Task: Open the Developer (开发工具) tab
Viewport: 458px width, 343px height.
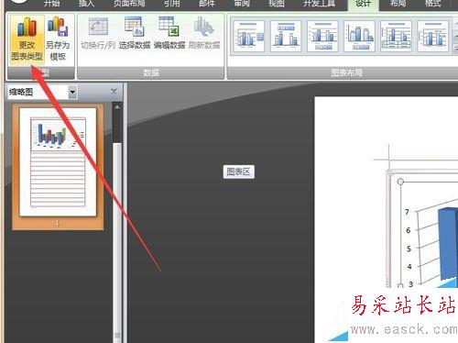Action: (x=319, y=4)
